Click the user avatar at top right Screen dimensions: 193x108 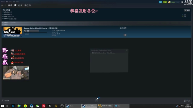(169, 2)
